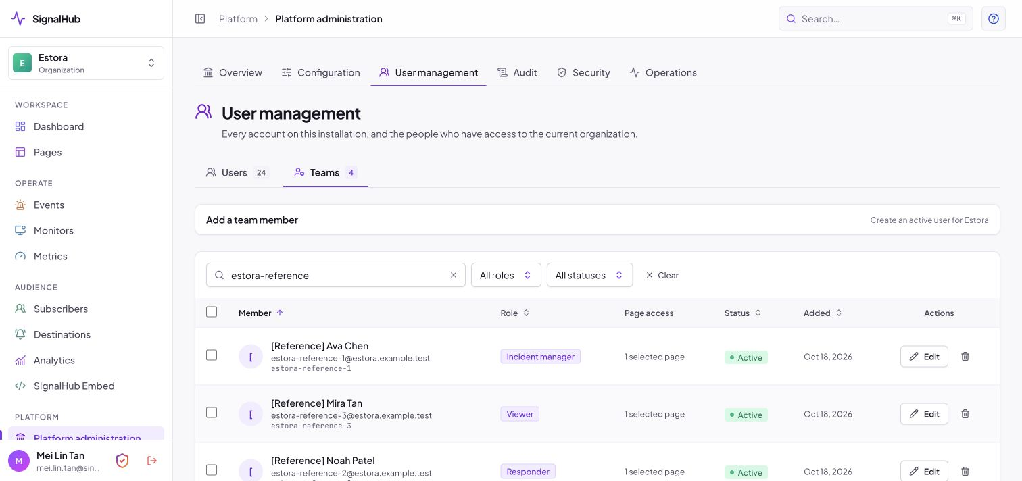Click the Page access column header
Screen dimensions: 1022x481
coord(649,313)
